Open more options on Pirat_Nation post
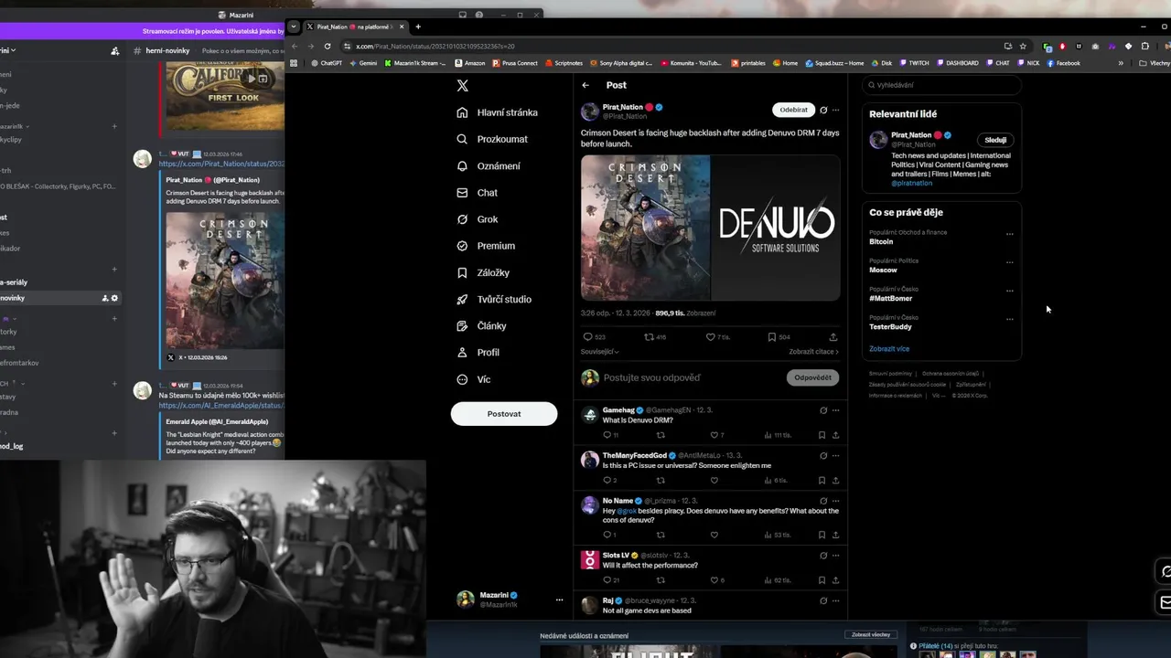1171x658 pixels. coord(835,110)
